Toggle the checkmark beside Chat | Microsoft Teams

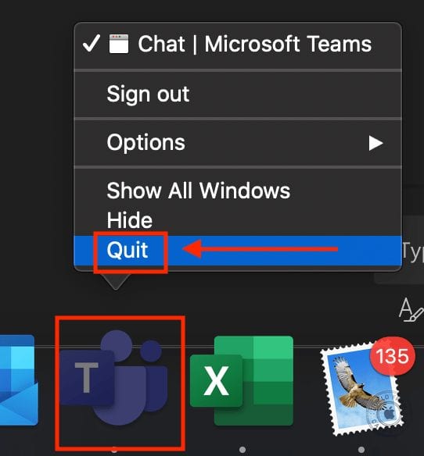[x=92, y=43]
